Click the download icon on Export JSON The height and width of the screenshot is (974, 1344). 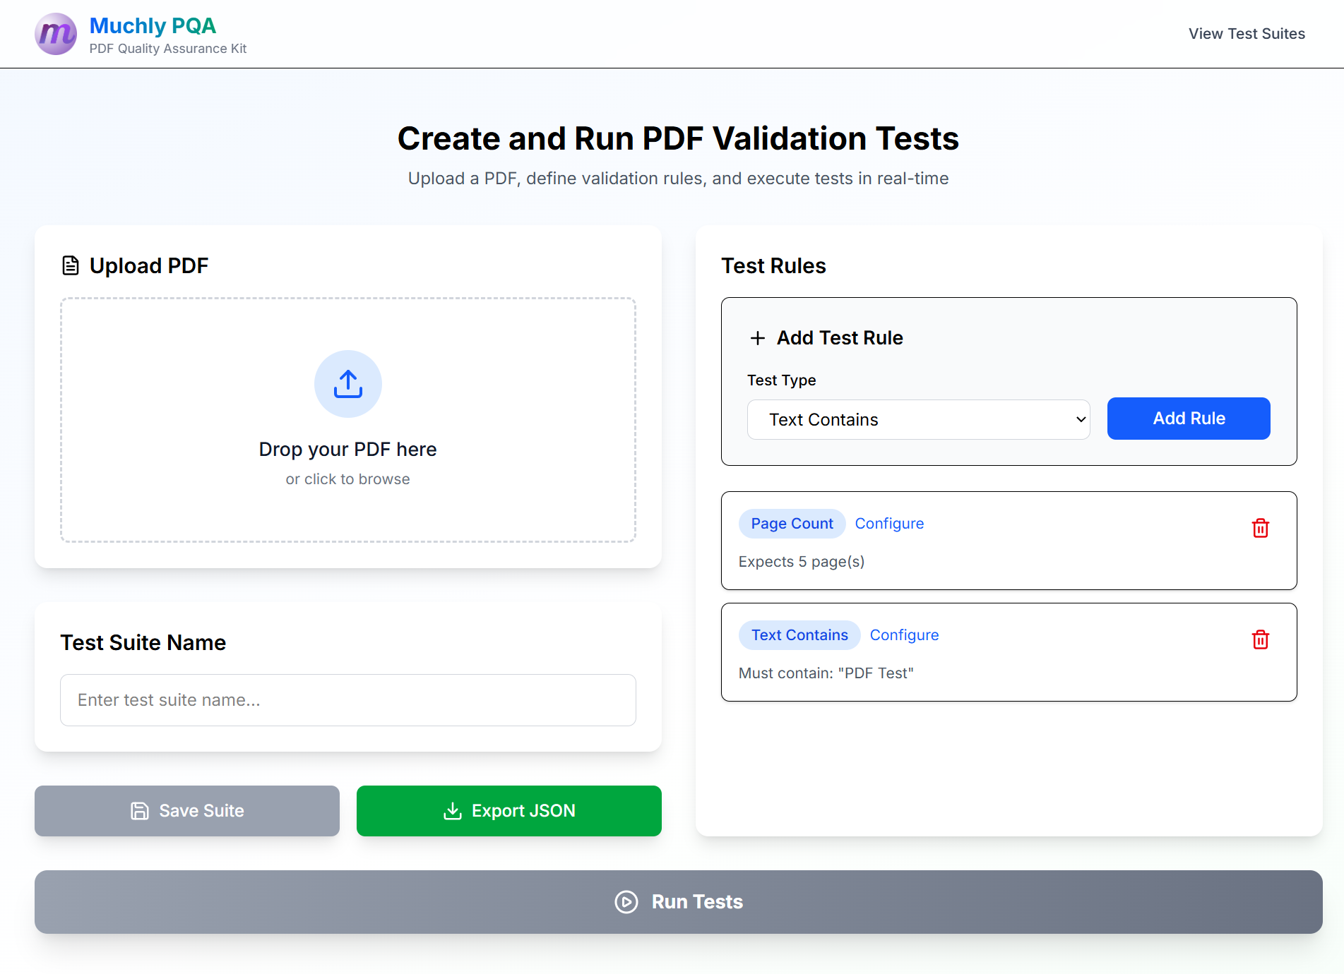pos(452,811)
